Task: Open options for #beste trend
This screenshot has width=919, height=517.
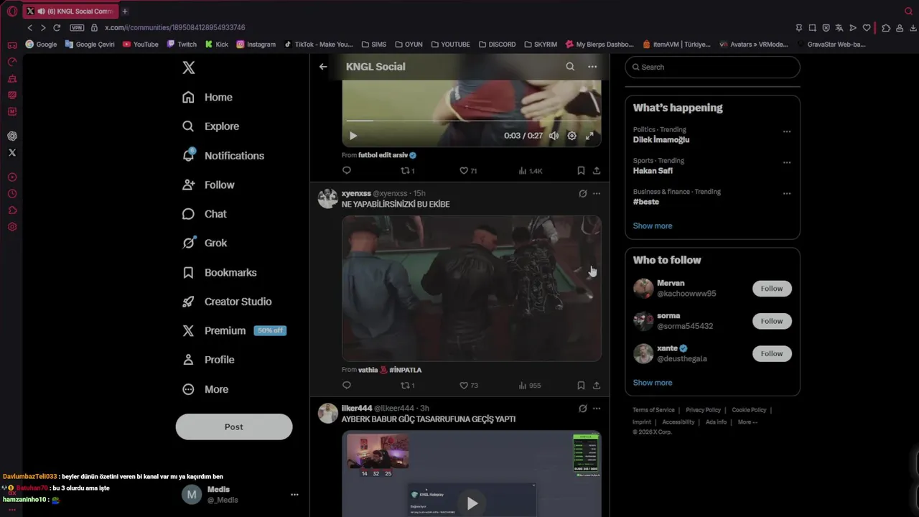Action: 787,193
